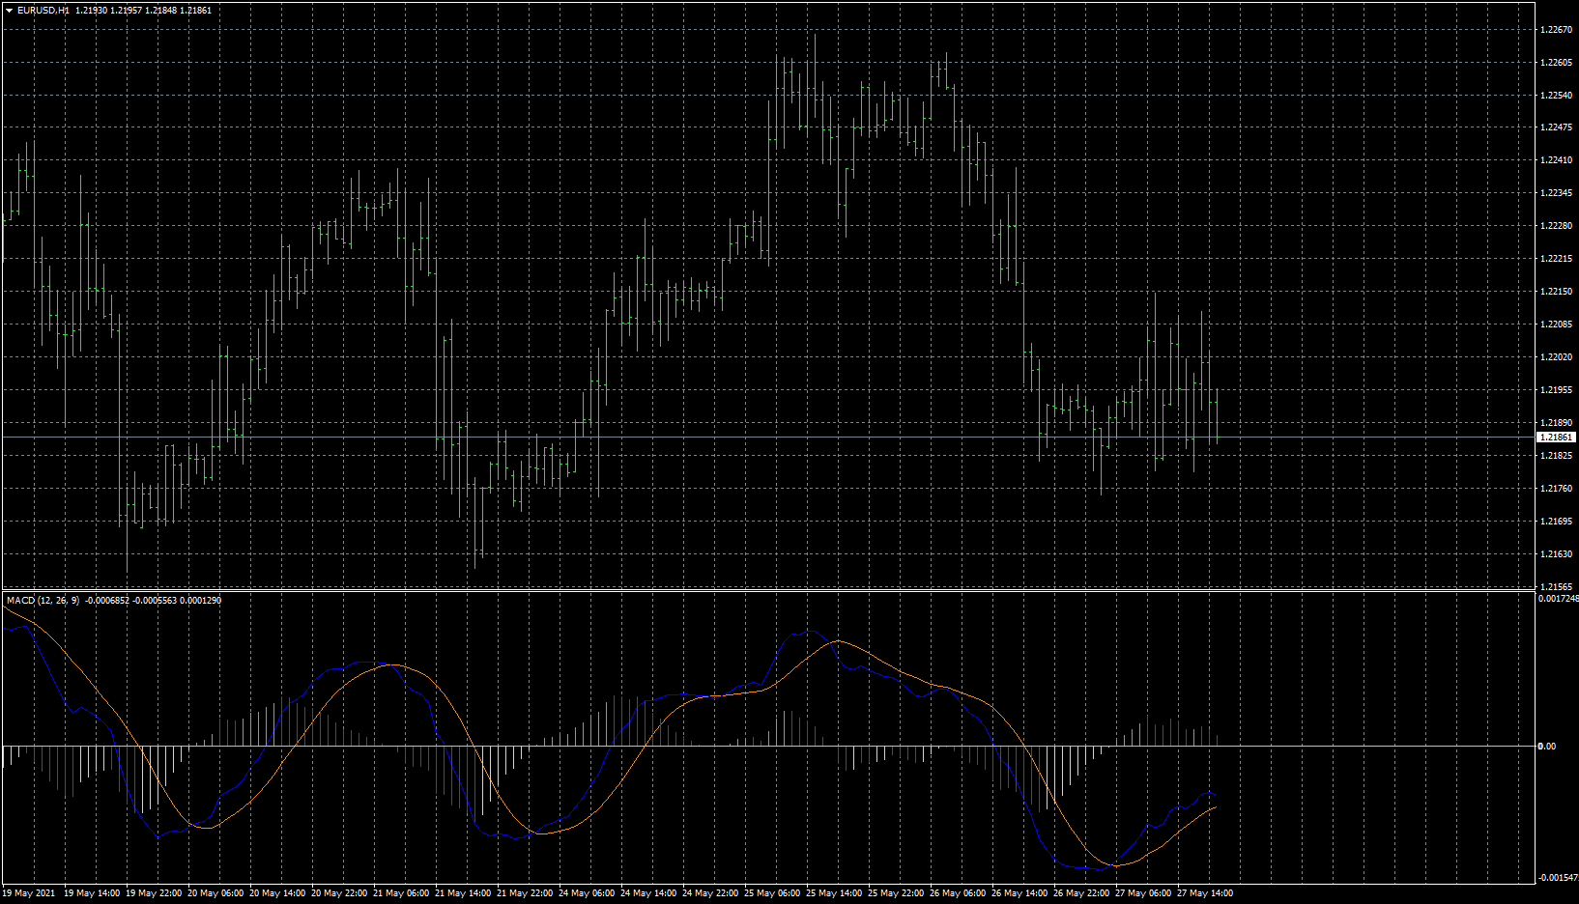
Task: Click price axis label 1.21825
Action: pos(1556,456)
